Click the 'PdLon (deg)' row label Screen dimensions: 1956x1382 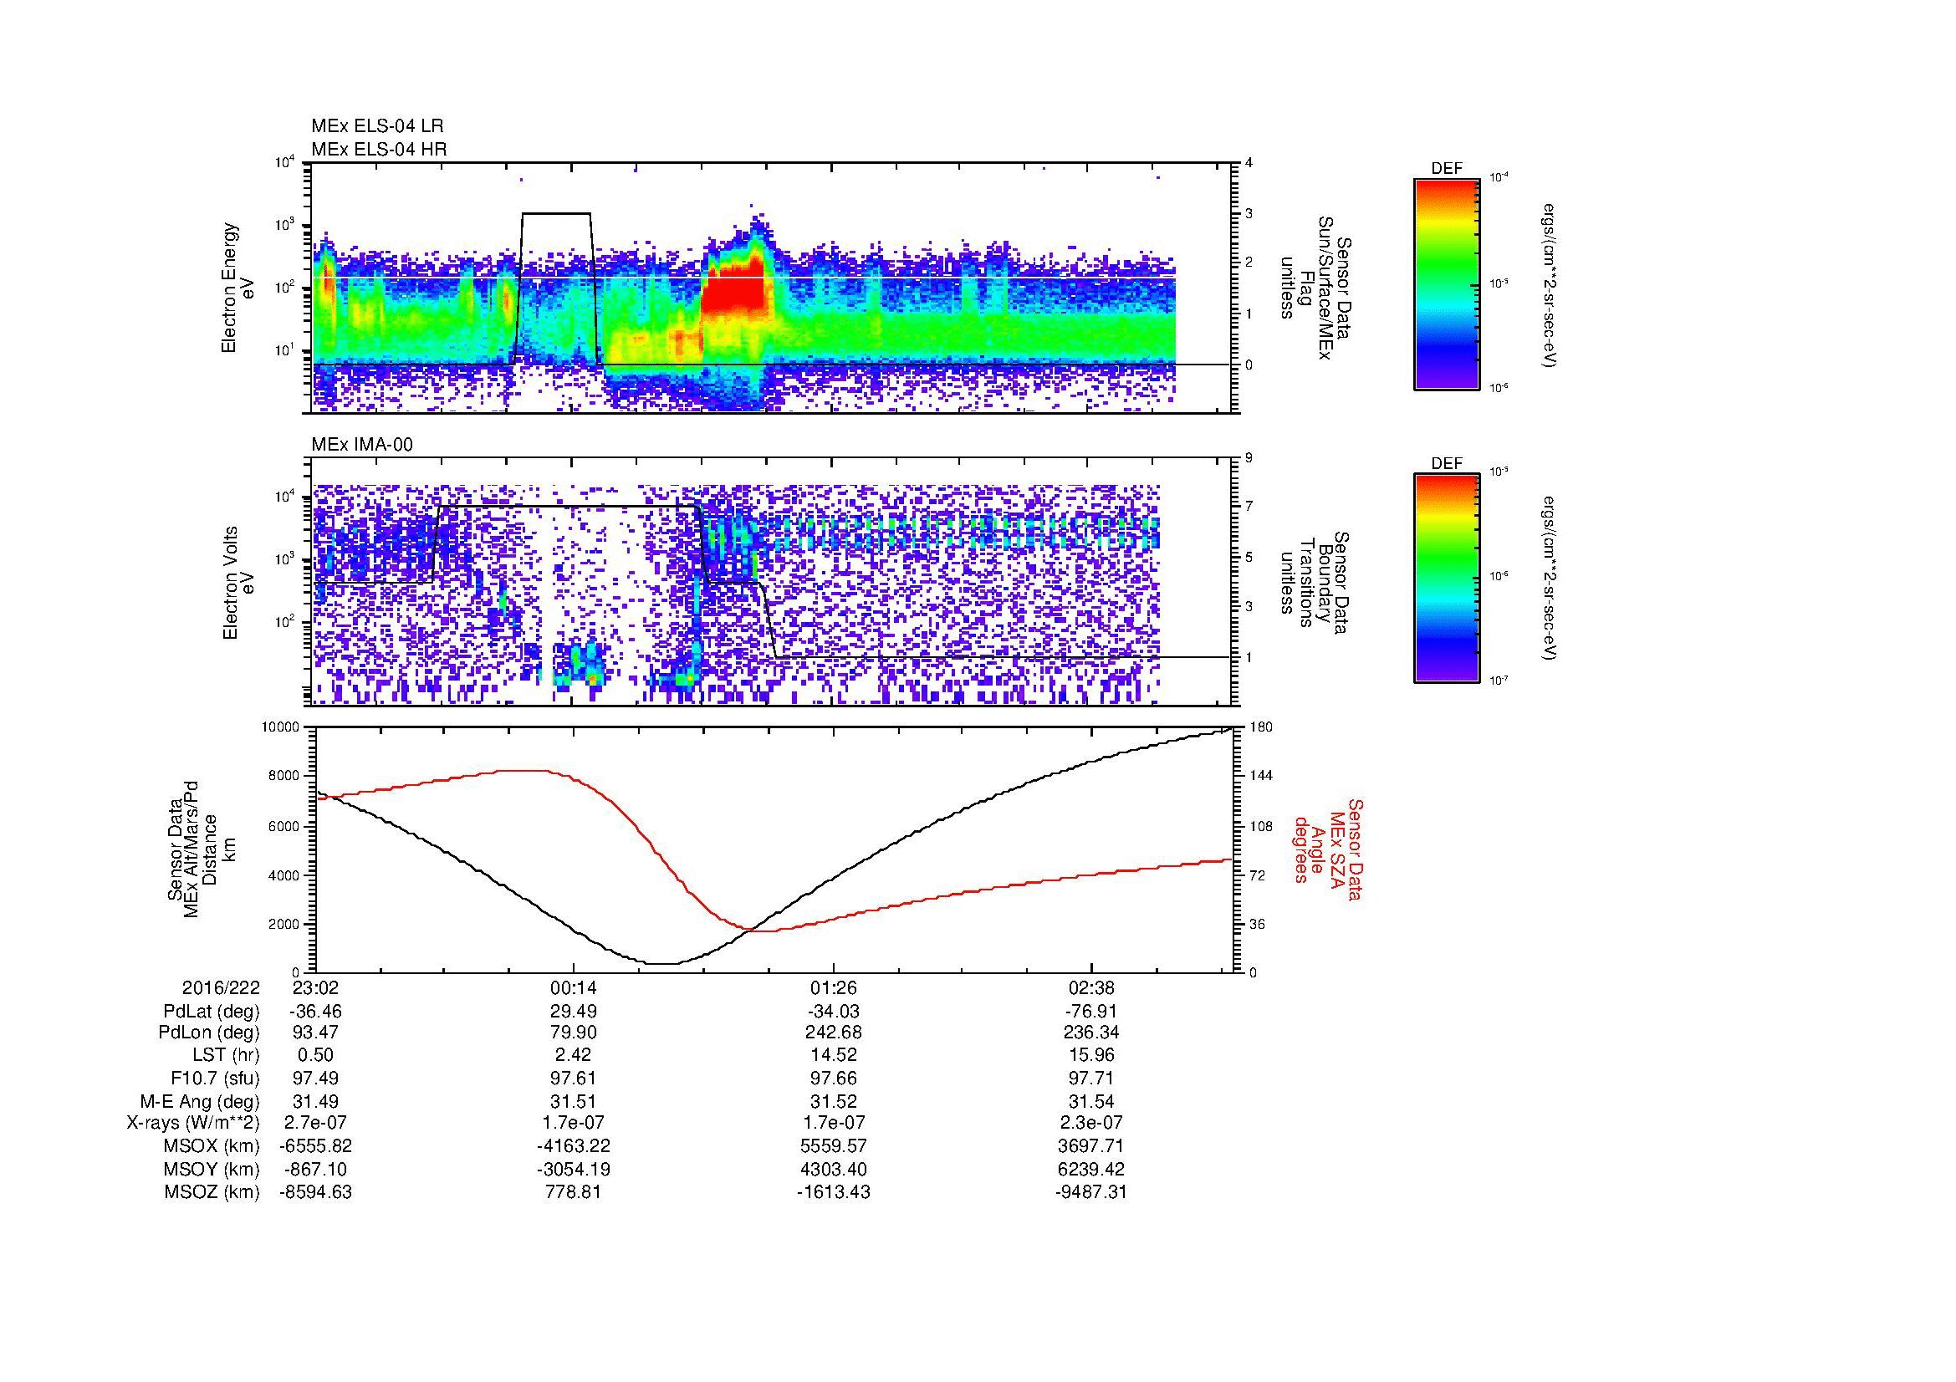pos(210,1033)
